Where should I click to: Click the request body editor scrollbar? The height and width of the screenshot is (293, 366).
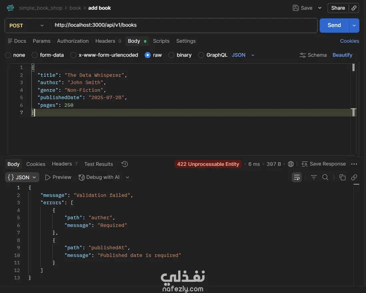353,68
